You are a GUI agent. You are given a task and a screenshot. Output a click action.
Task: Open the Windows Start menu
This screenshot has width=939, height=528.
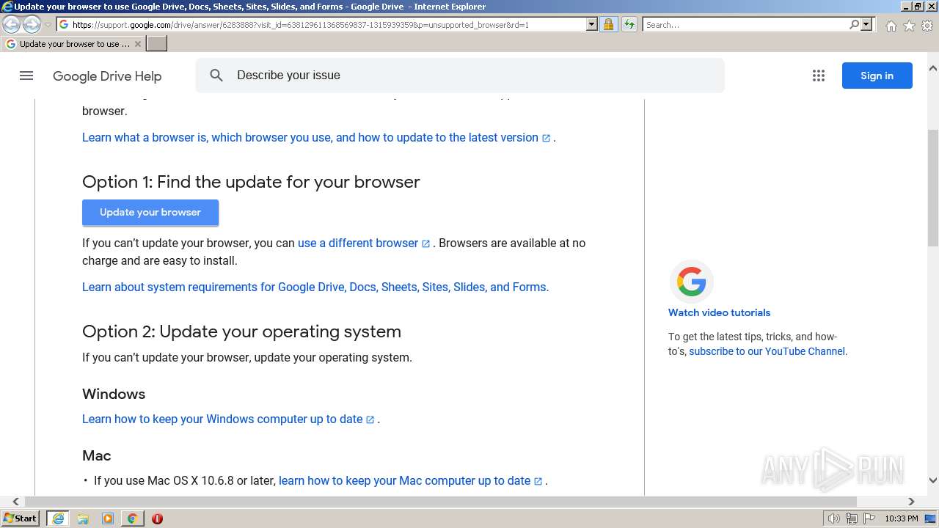[21, 518]
